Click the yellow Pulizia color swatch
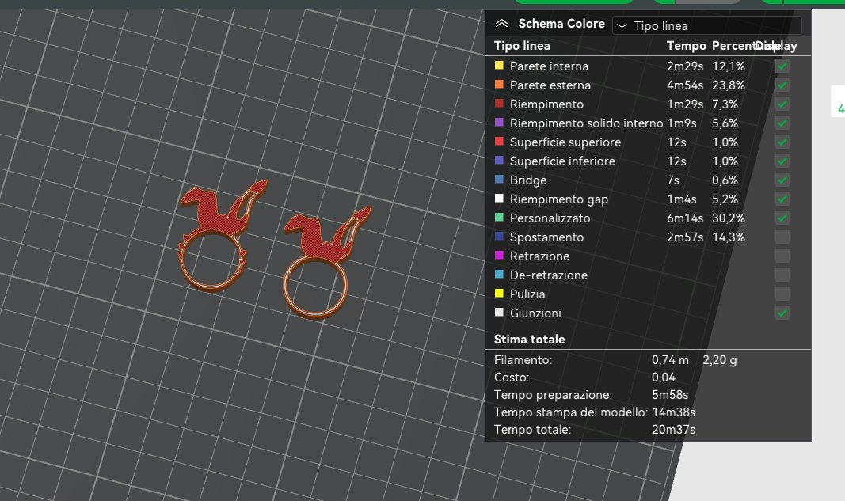845x501 pixels. pyautogui.click(x=499, y=293)
